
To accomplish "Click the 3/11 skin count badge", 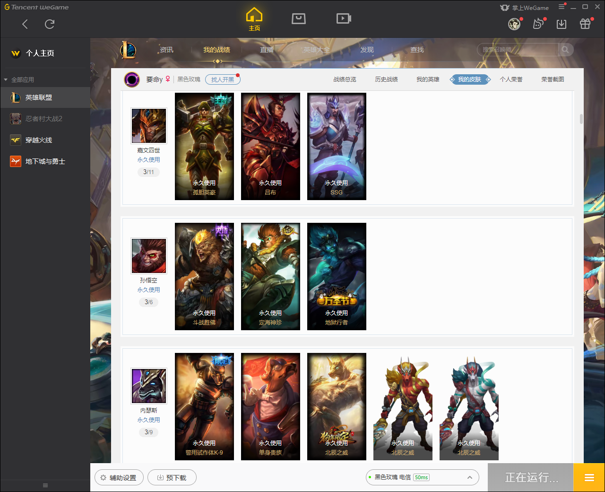I will [x=148, y=172].
